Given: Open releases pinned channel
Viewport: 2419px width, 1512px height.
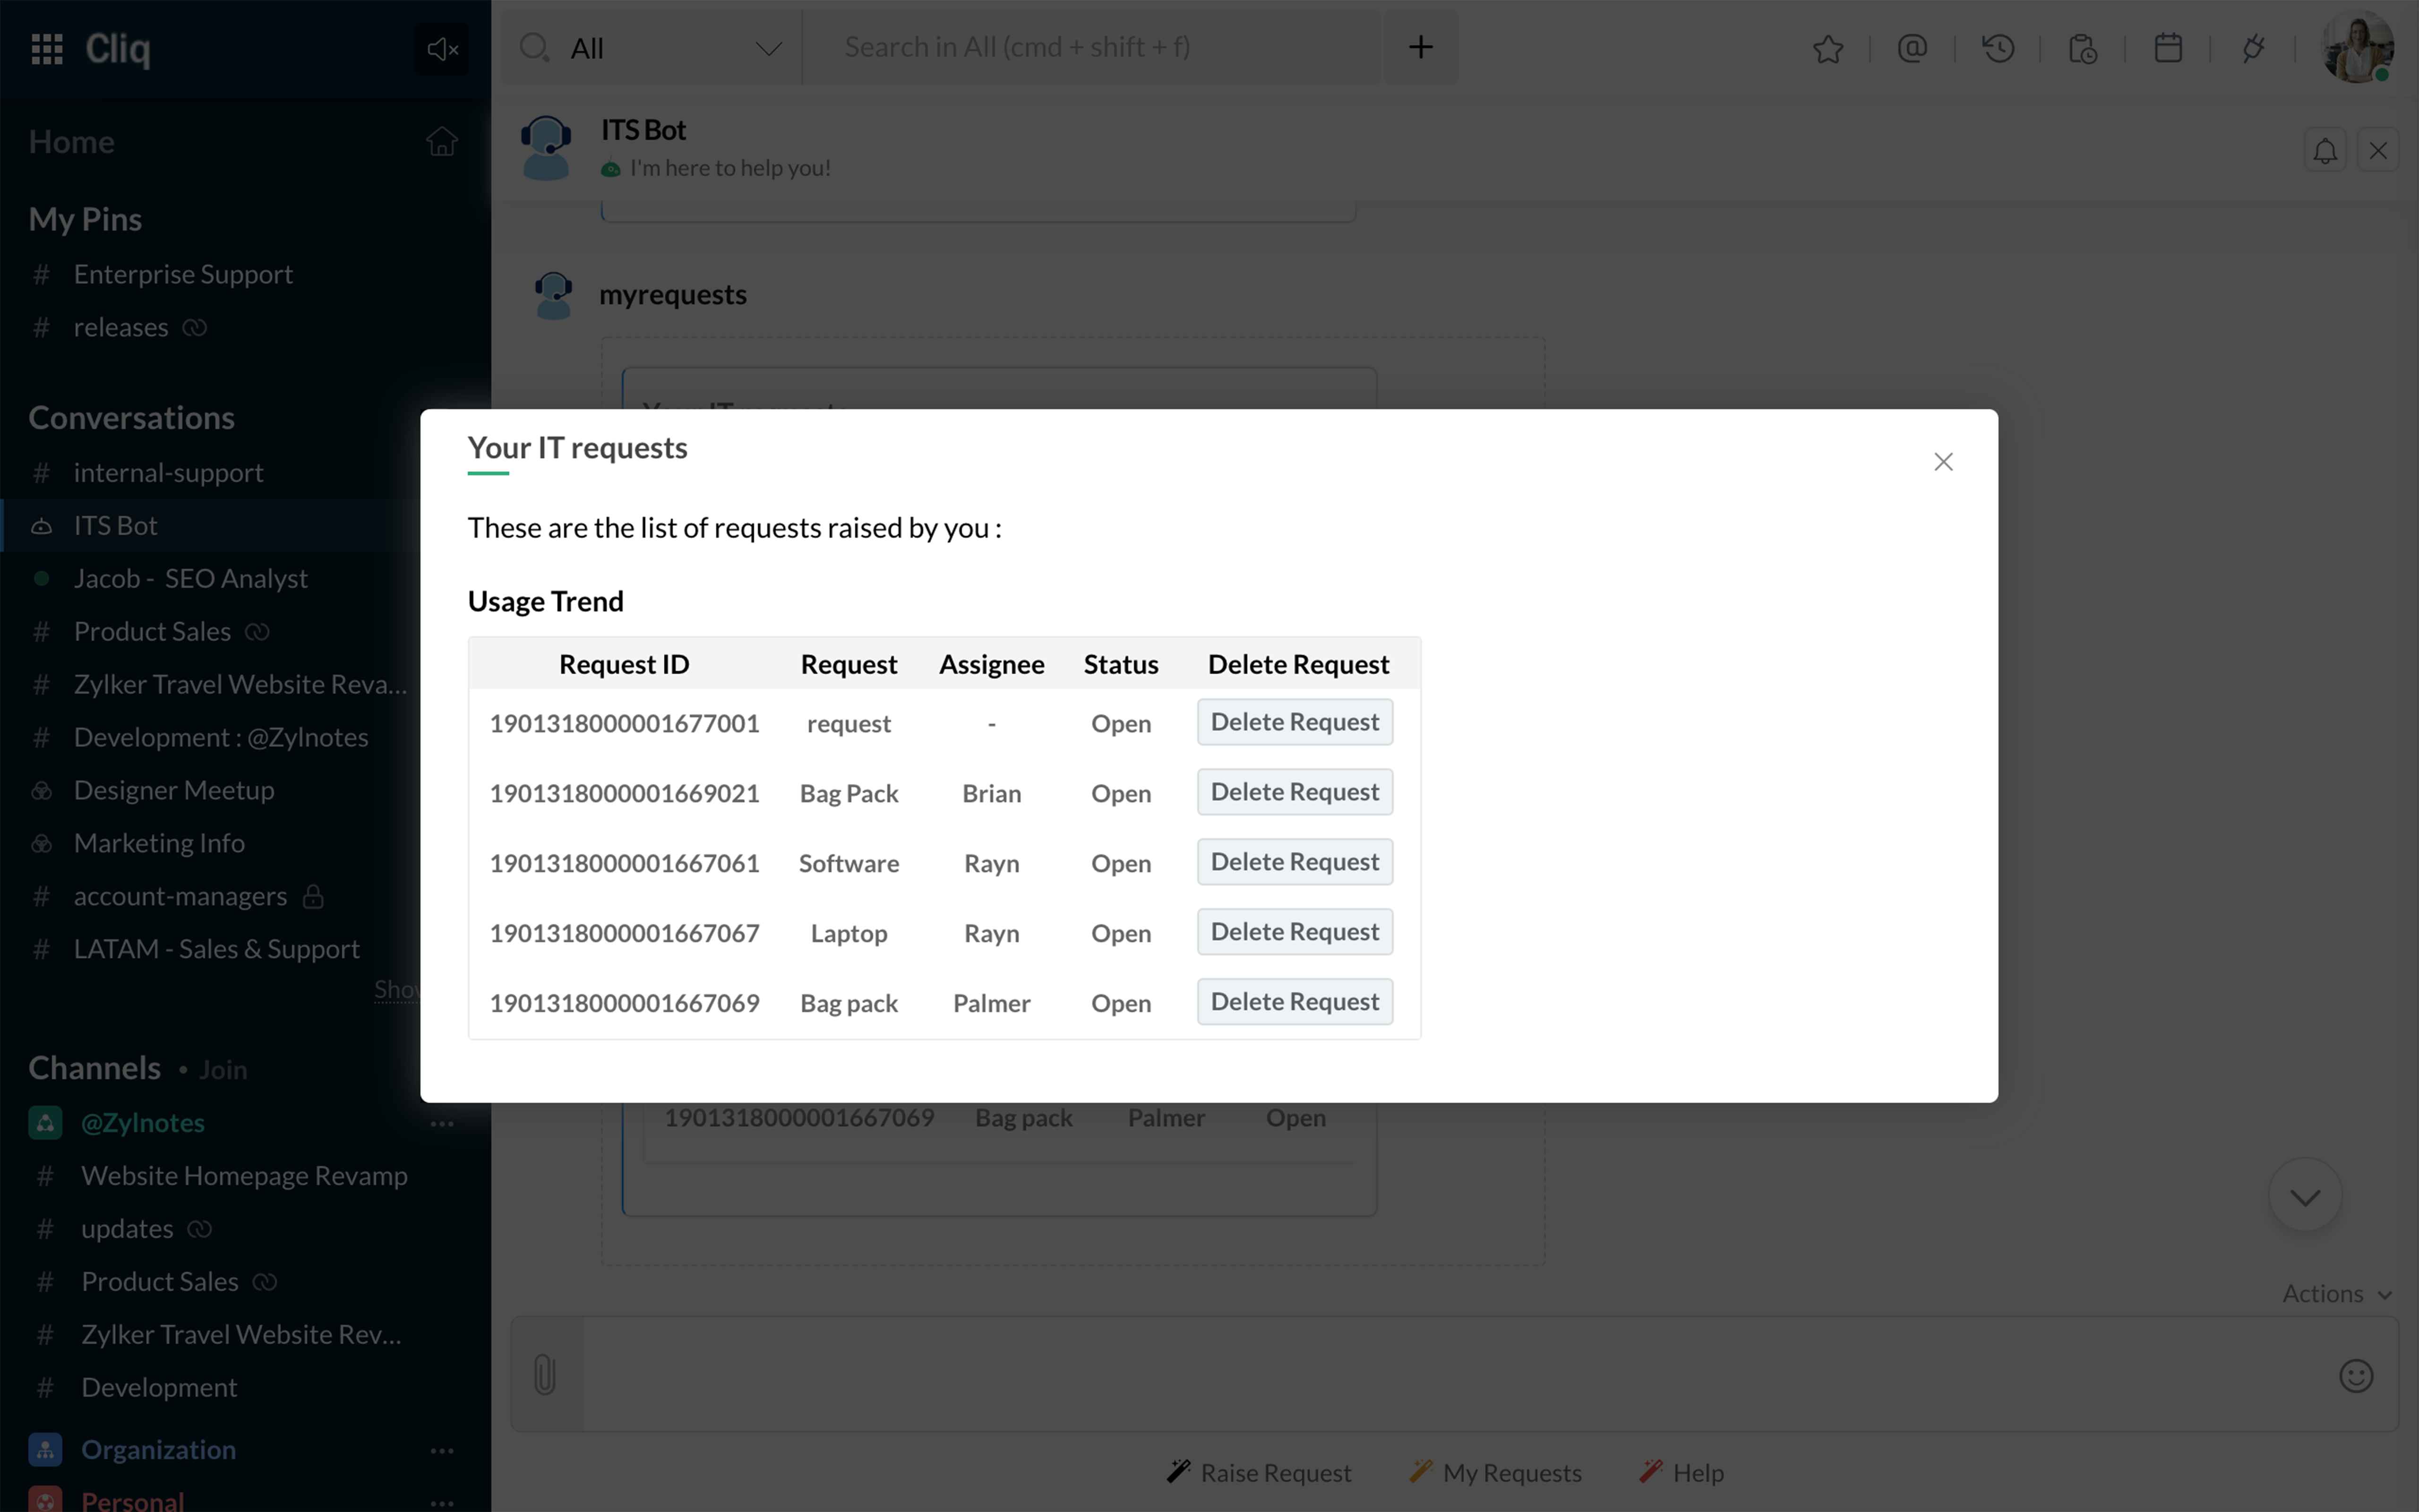Looking at the screenshot, I should tap(120, 327).
